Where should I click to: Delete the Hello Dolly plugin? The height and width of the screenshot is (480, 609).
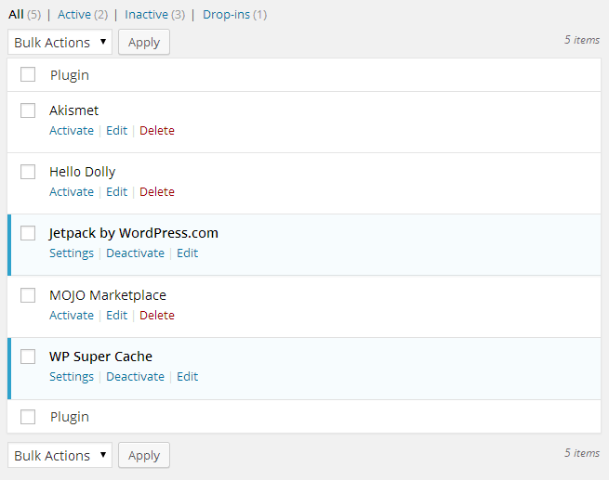pos(157,192)
